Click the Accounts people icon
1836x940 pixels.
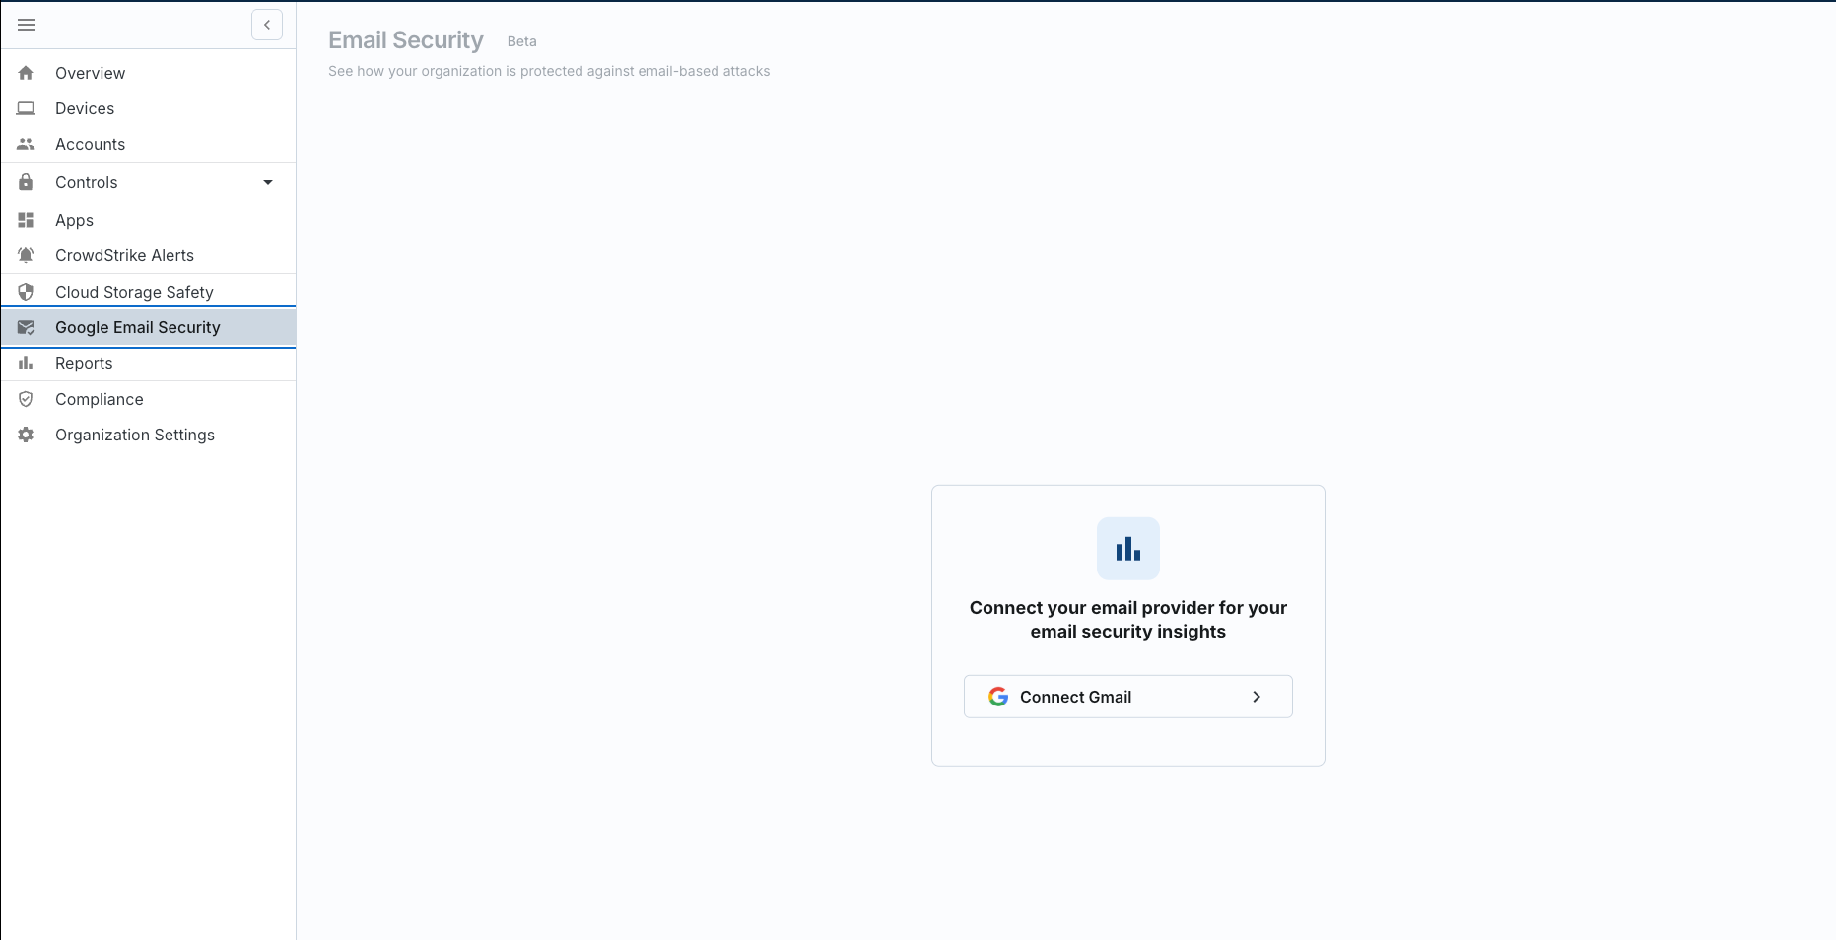coord(26,144)
